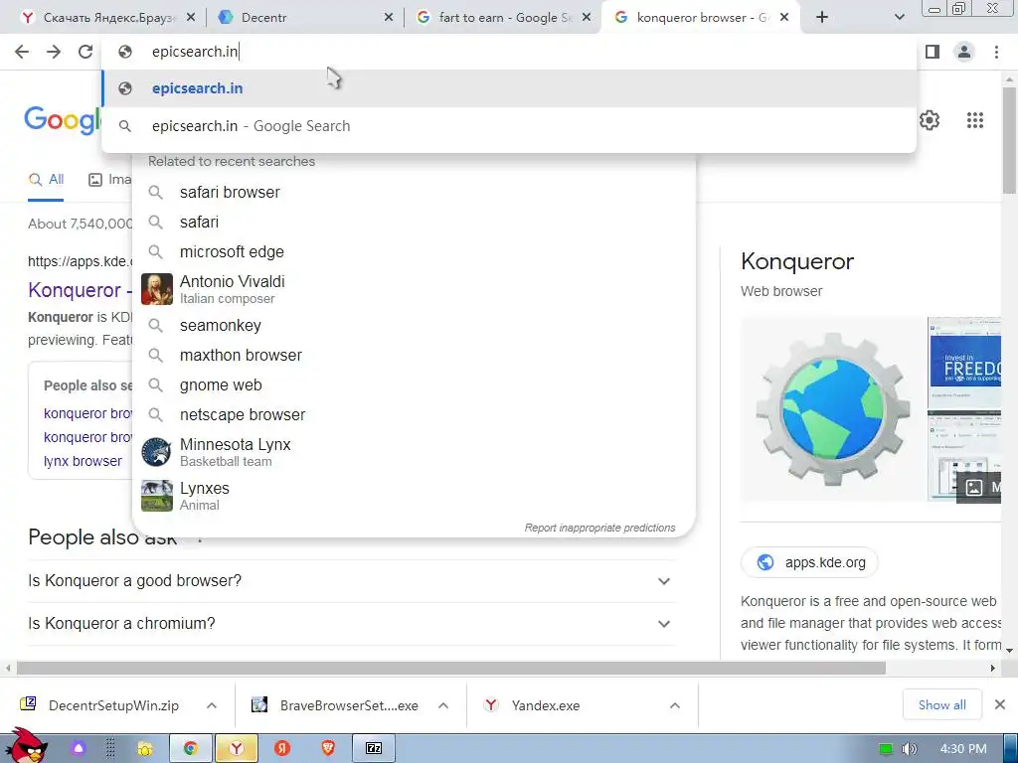The width and height of the screenshot is (1018, 763).
Task: Pick the netscape browser suggestion
Action: click(414, 414)
